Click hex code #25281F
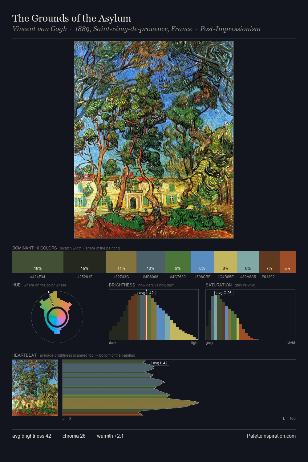 tap(85, 277)
